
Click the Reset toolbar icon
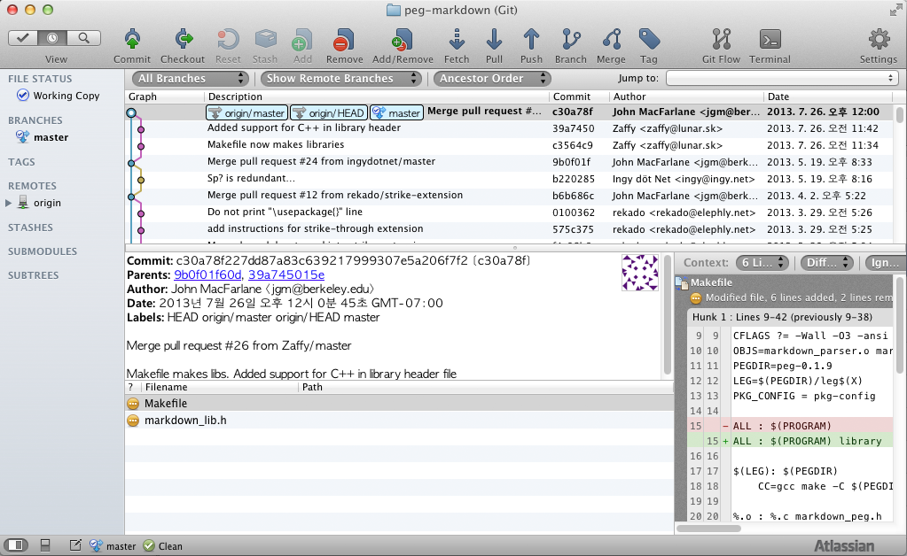pos(228,39)
